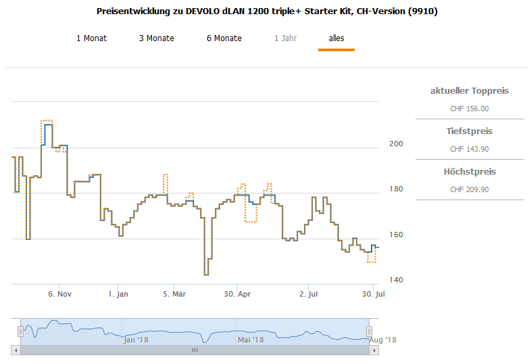Switch to the 3 Monate range

pos(157,38)
